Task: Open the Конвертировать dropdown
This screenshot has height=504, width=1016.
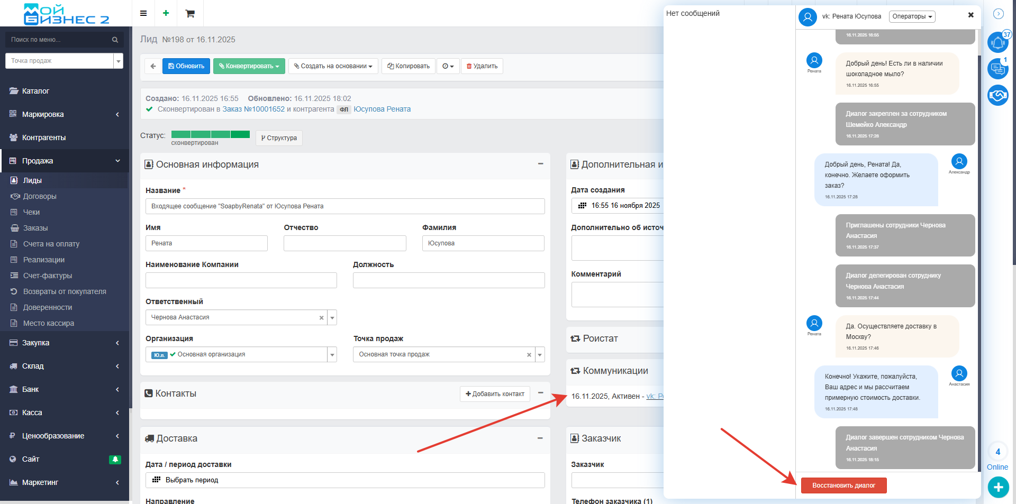Action: click(x=249, y=66)
